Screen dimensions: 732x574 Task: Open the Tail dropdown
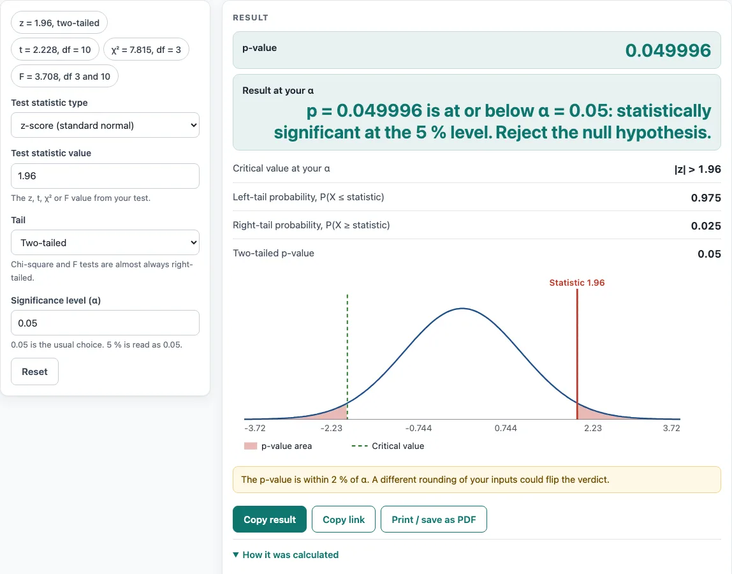click(x=105, y=242)
